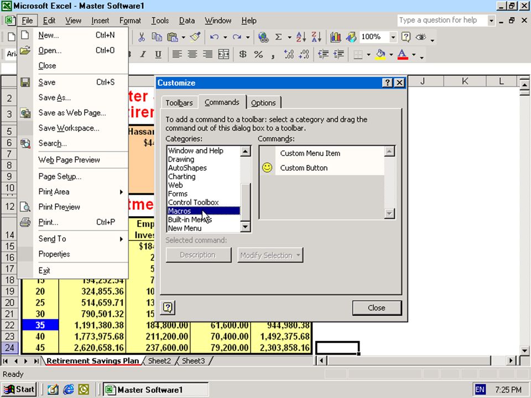Click the Paste clipboard icon

[x=173, y=37]
